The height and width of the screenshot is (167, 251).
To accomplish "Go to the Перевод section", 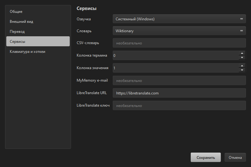I will coord(38,32).
